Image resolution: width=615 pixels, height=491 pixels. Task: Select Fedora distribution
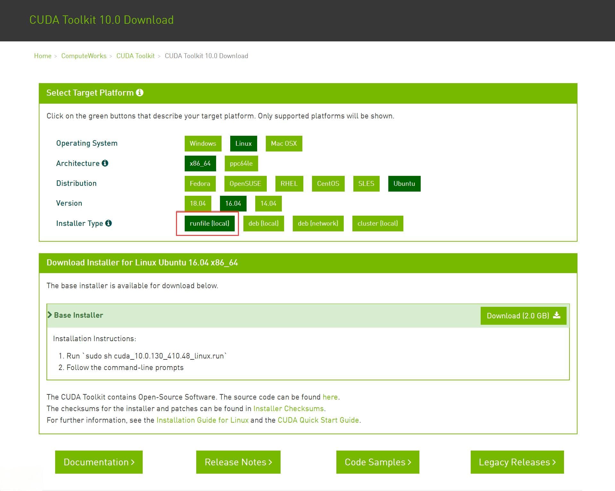[x=200, y=184]
